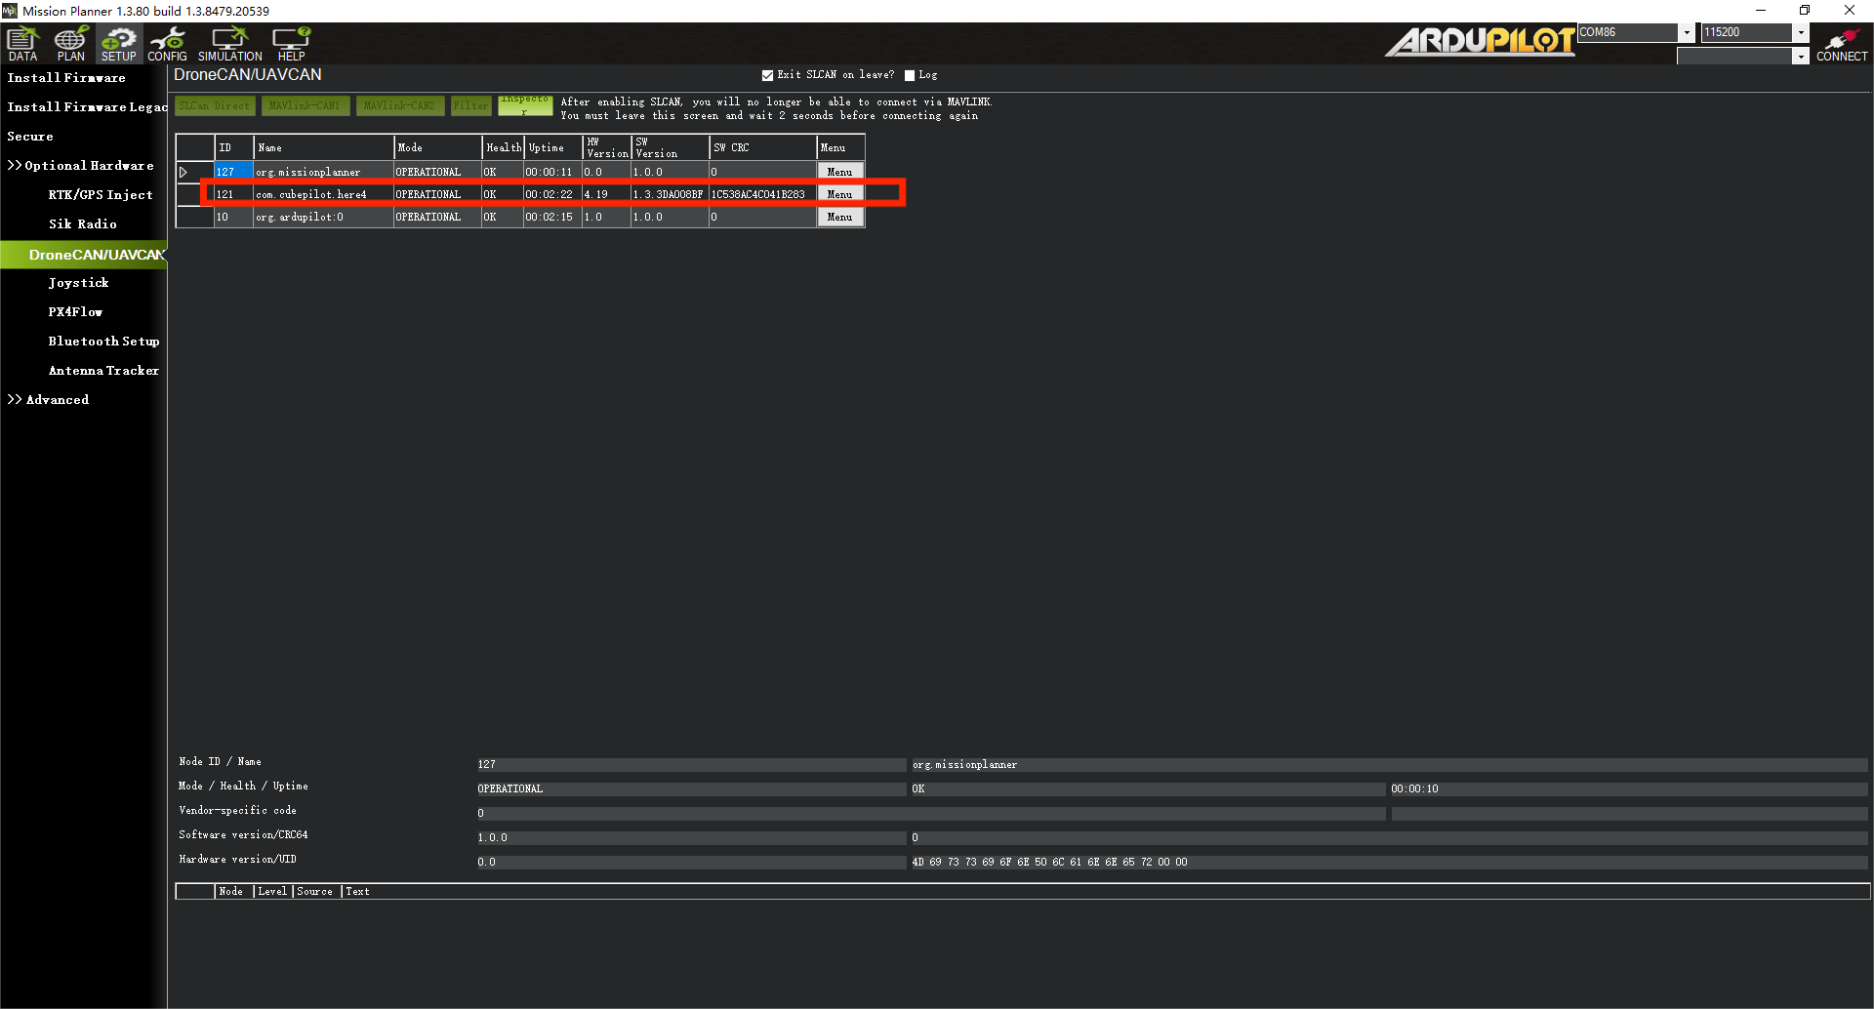This screenshot has width=1874, height=1009.
Task: Open Sik Radio page
Action: click(83, 224)
